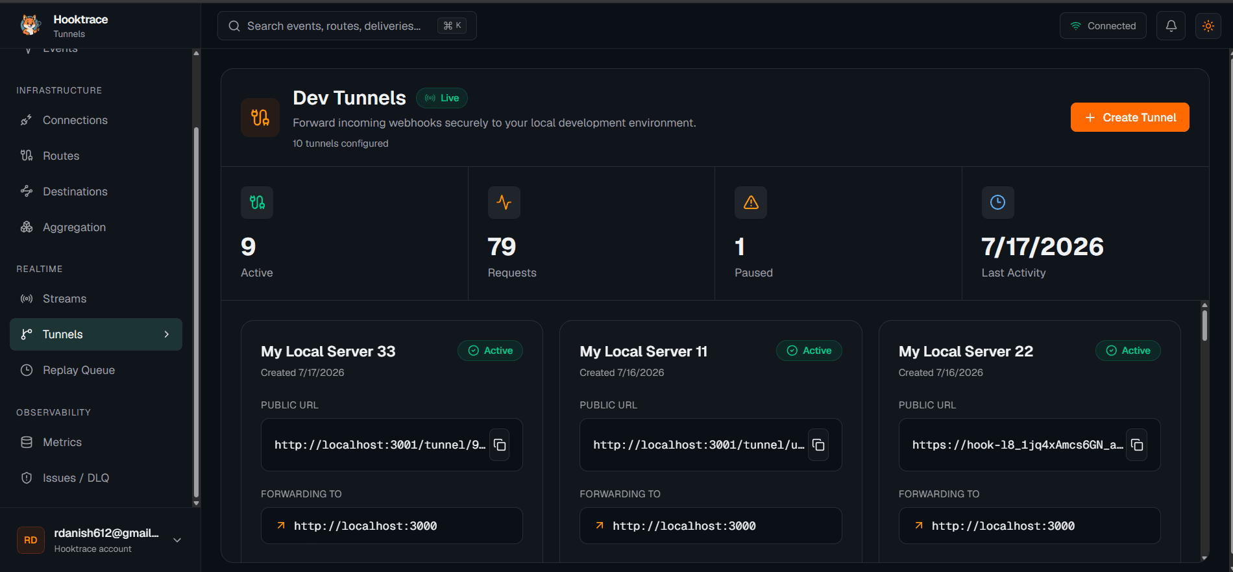Click the Tunnels branch icon

click(x=27, y=334)
